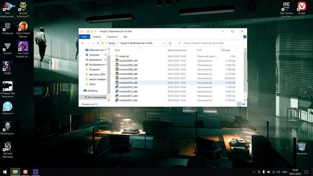Click Загру... breadcrumb in address bar
The height and width of the screenshot is (176, 313).
click(112, 43)
